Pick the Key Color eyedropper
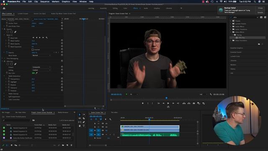The height and width of the screenshot is (151, 268). [x=36, y=73]
